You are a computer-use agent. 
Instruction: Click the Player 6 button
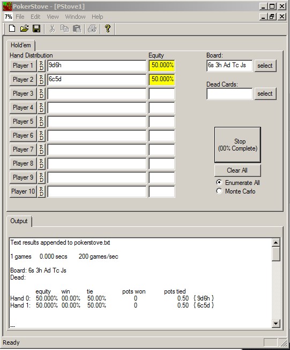[23, 135]
